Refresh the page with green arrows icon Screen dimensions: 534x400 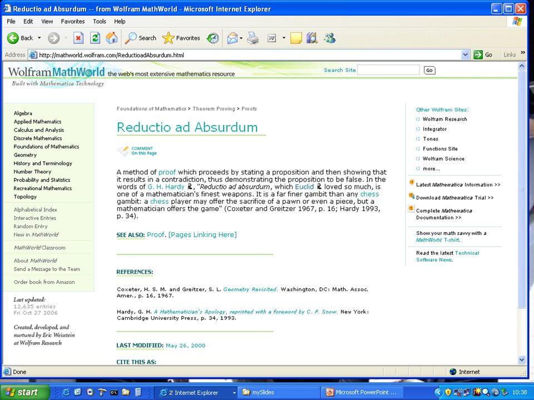[95, 38]
